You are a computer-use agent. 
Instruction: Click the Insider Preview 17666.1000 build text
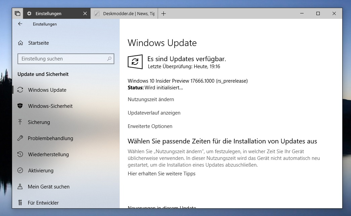[188, 81]
